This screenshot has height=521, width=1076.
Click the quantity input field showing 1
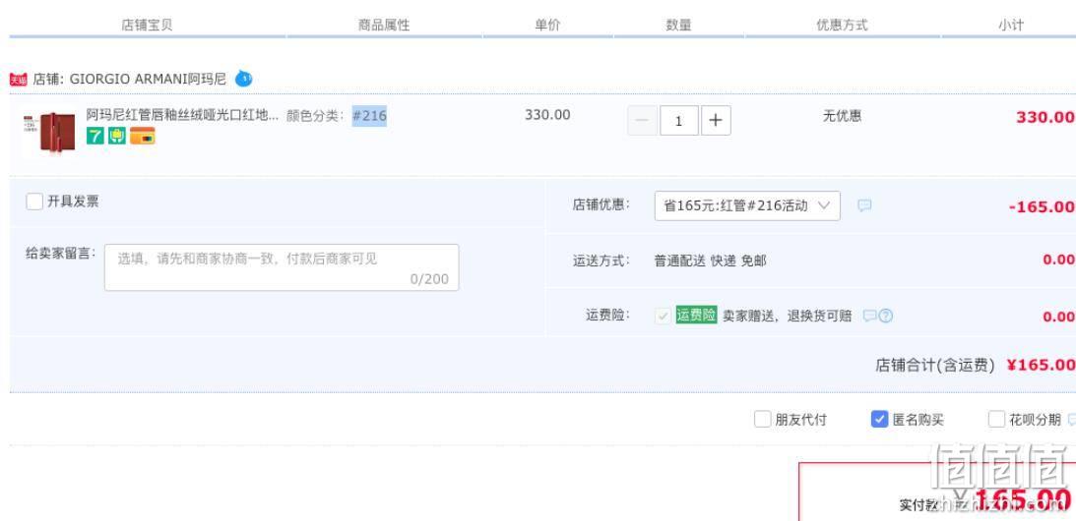coord(678,121)
